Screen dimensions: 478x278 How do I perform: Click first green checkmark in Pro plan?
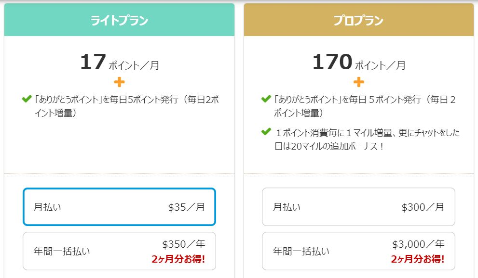pyautogui.click(x=266, y=99)
